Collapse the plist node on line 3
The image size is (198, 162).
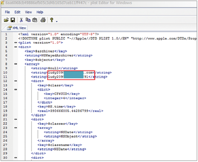click(16, 43)
